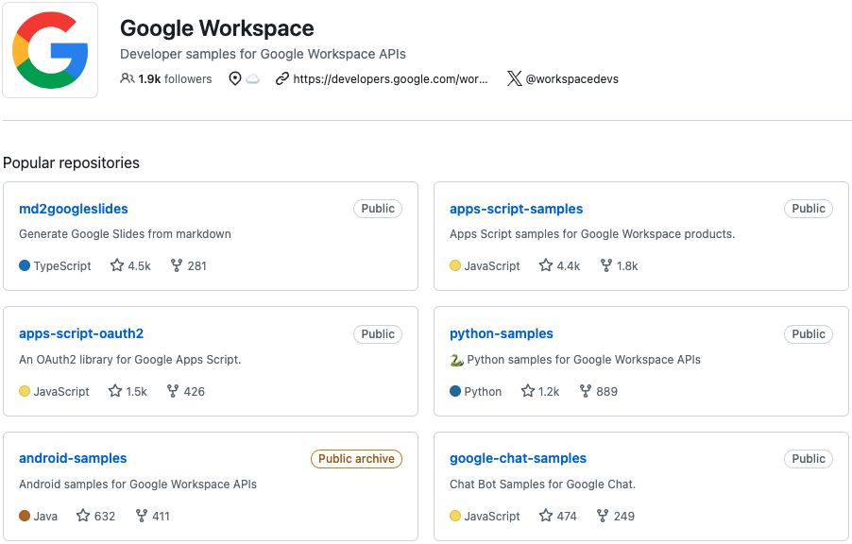Click yellow JavaScript dot in apps-script-samples
The width and height of the screenshot is (852, 544).
[x=455, y=265]
